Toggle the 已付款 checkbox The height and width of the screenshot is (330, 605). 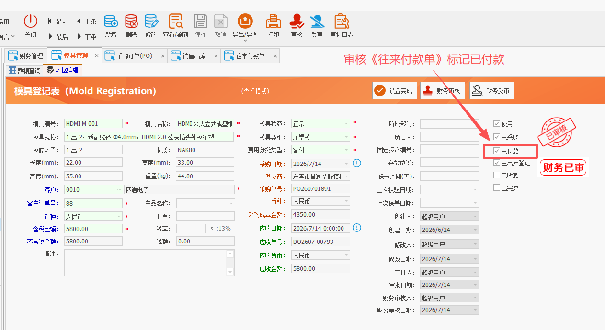point(497,151)
